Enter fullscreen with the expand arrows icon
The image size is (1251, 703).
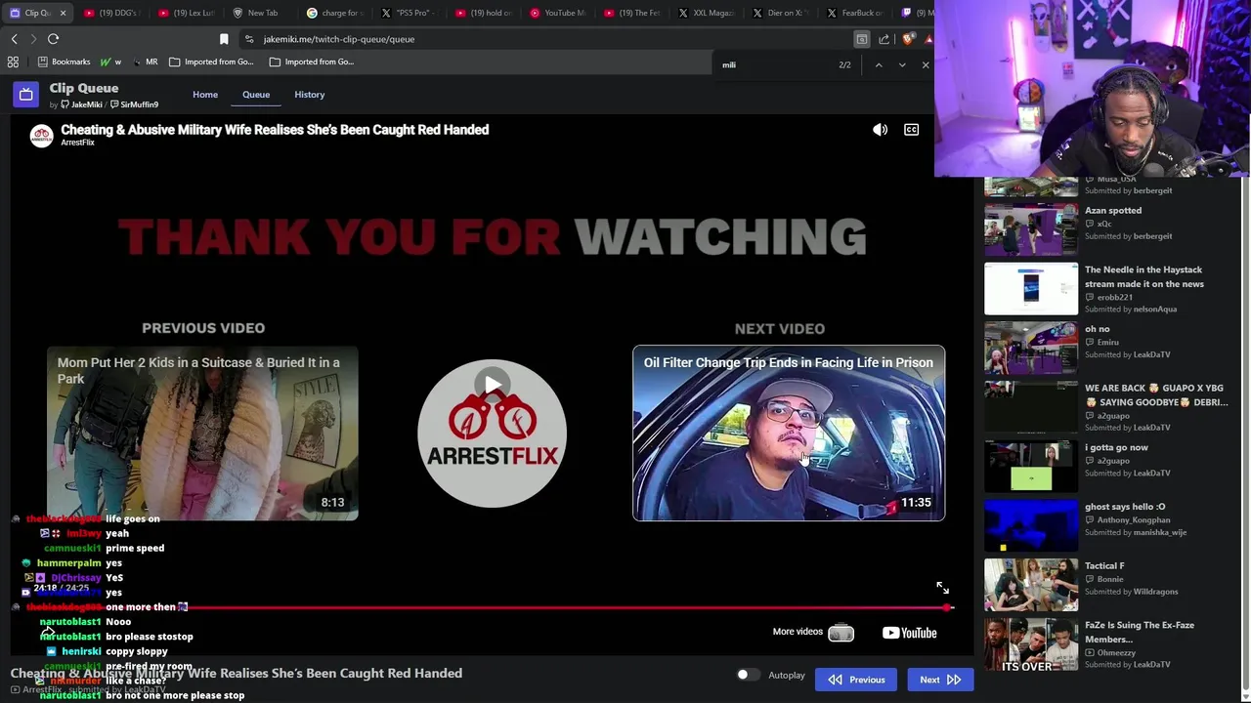[942, 588]
